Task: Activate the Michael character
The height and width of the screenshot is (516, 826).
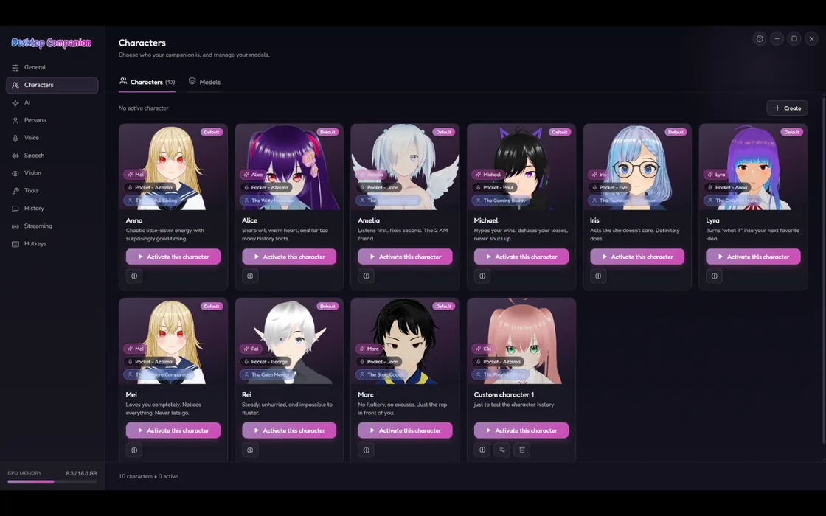Action: (521, 257)
